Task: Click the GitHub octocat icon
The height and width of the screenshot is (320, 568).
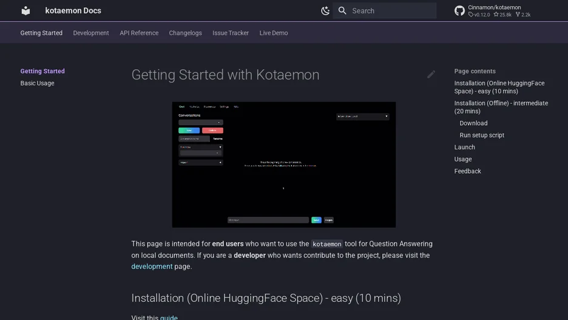Action: [x=459, y=10]
